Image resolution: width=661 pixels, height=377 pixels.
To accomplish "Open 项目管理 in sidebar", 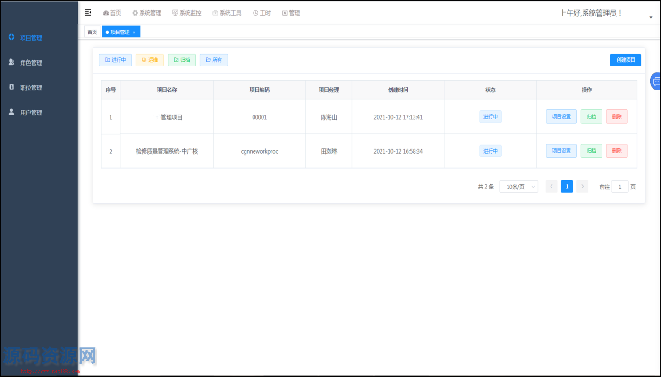I will coord(31,38).
